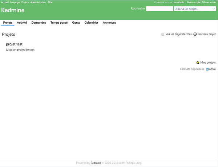Click the plus icon beside Nouveau projet
218x167 pixels.
click(x=195, y=34)
